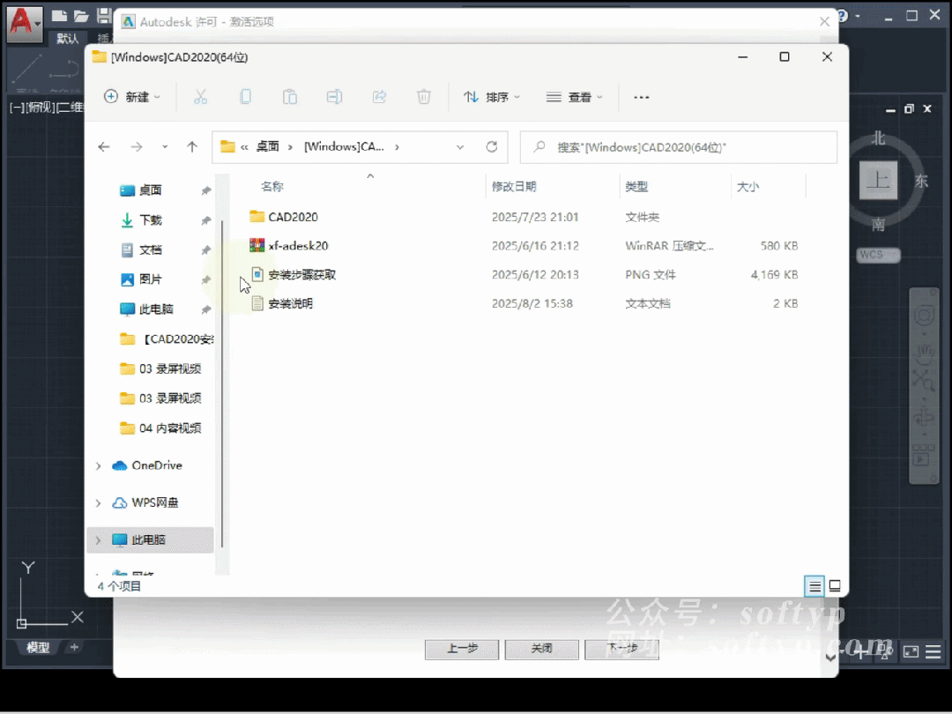Open the WCS dropdown under ViewCube

[x=879, y=255]
